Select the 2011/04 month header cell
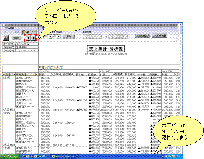The width and height of the screenshot is (204, 159). point(69,71)
